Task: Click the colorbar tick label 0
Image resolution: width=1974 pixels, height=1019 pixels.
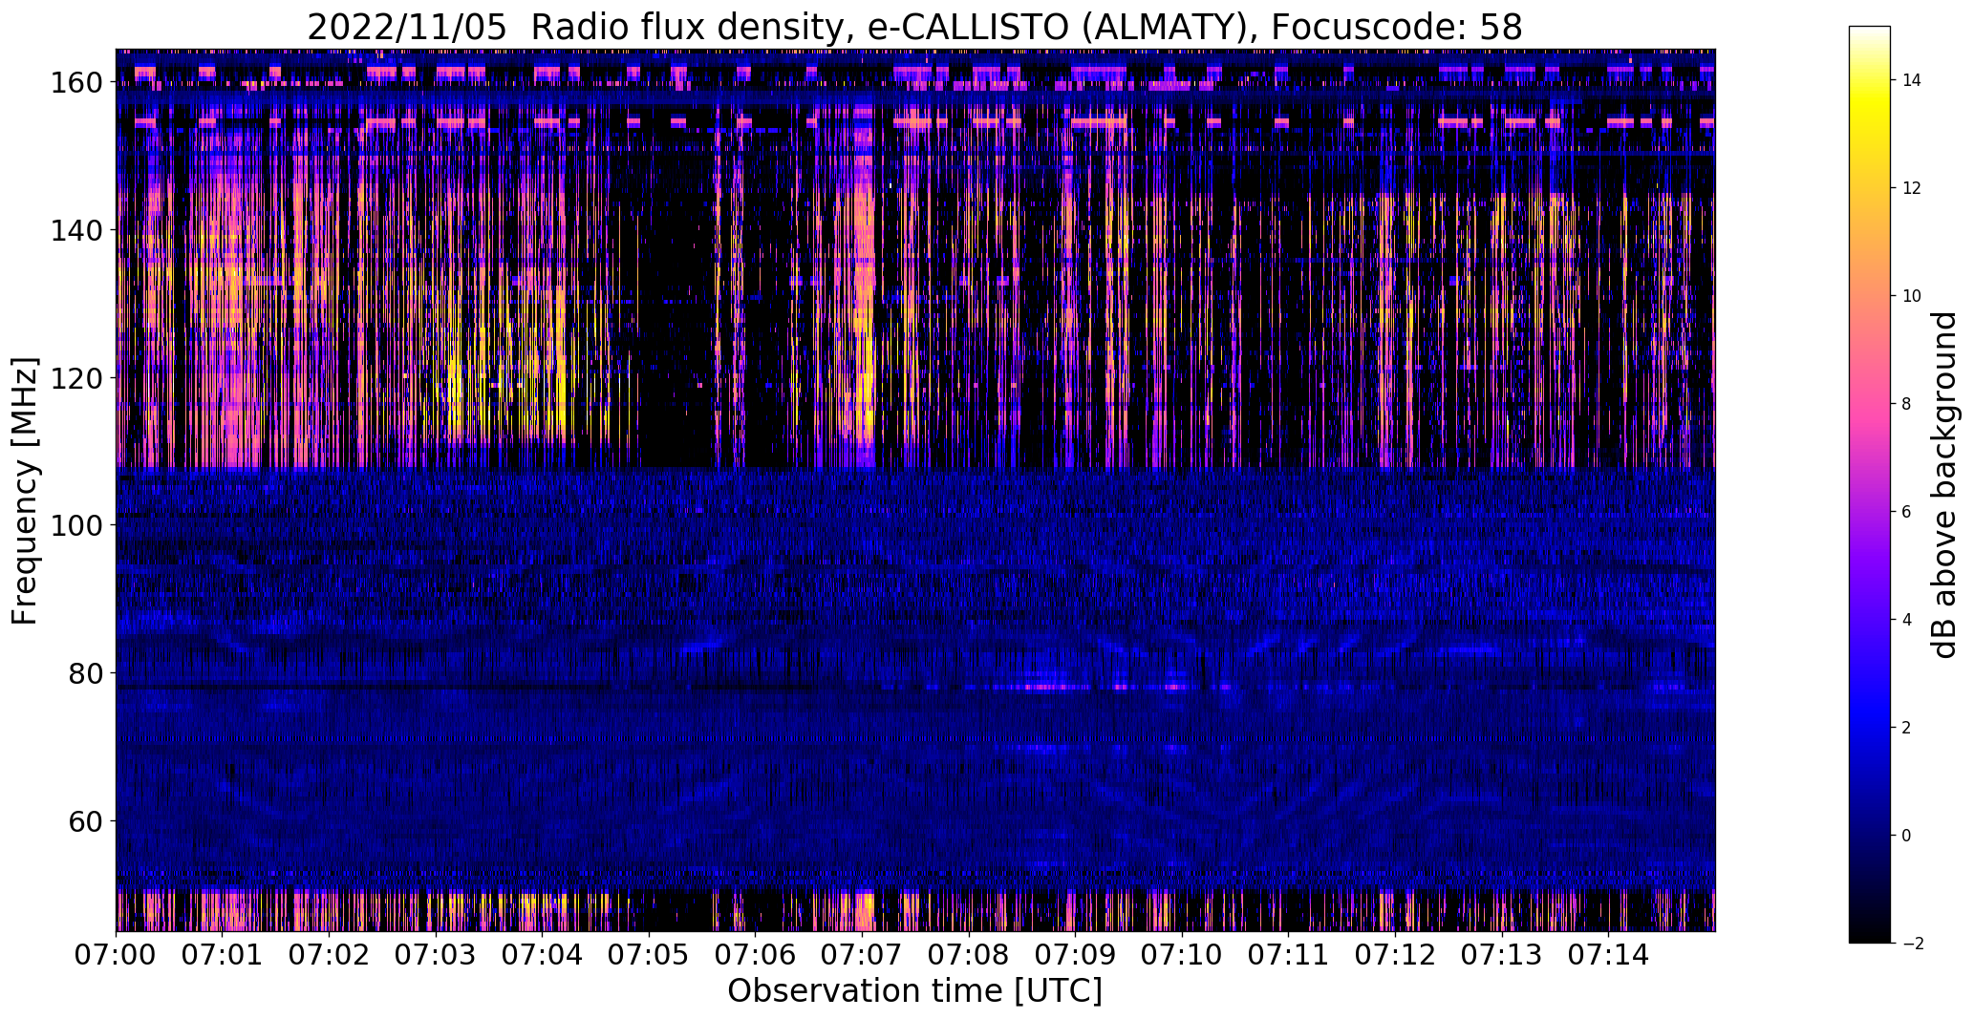Action: pyautogui.click(x=1907, y=836)
